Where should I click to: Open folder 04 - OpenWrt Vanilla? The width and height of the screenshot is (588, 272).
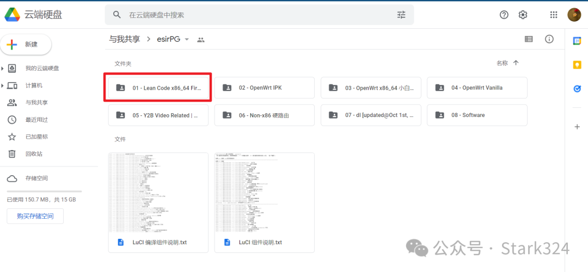(x=477, y=88)
